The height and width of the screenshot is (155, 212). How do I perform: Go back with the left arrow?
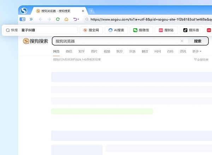[x=40, y=19]
